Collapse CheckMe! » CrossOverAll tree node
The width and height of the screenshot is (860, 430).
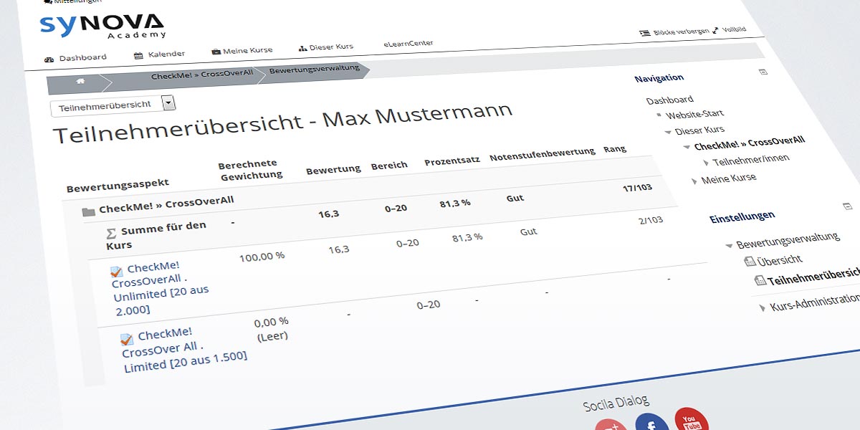[687, 146]
